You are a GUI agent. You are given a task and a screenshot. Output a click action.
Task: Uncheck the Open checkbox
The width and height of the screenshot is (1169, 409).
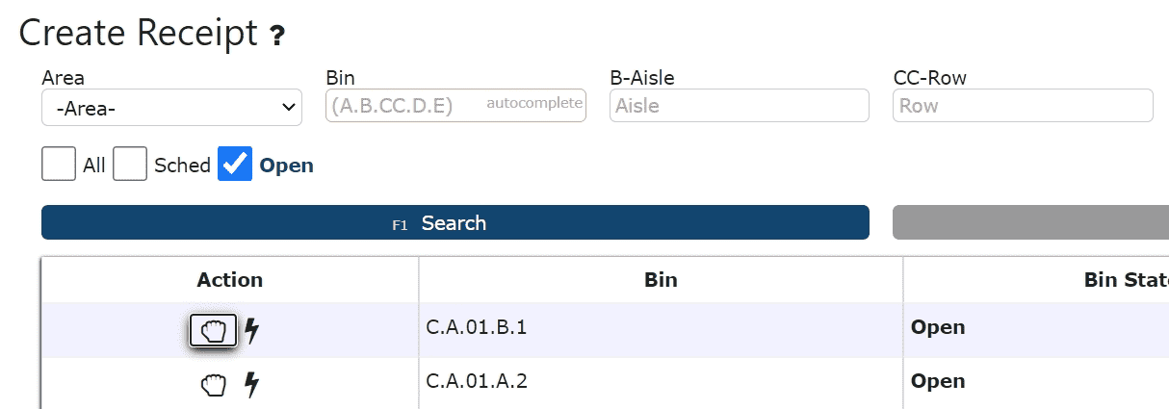point(236,164)
